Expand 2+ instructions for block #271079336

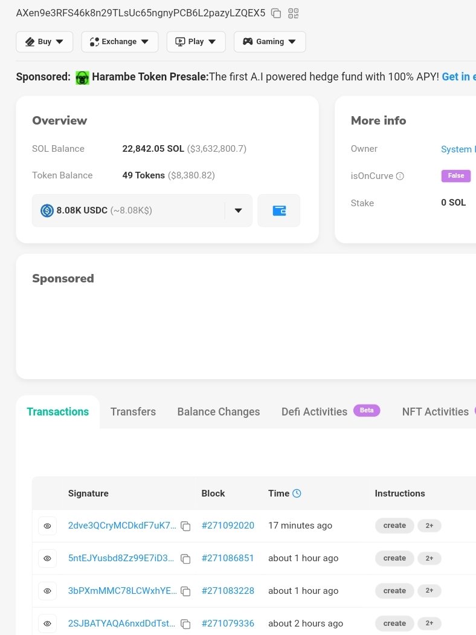(429, 624)
